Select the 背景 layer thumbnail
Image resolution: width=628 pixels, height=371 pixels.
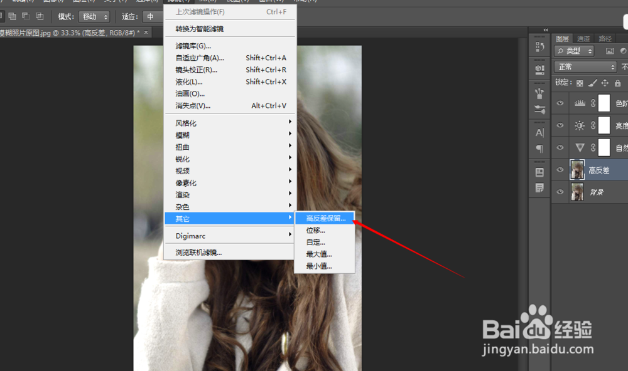577,192
